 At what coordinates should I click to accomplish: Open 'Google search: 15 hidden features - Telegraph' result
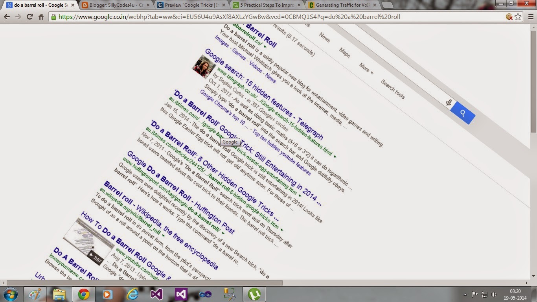click(264, 94)
